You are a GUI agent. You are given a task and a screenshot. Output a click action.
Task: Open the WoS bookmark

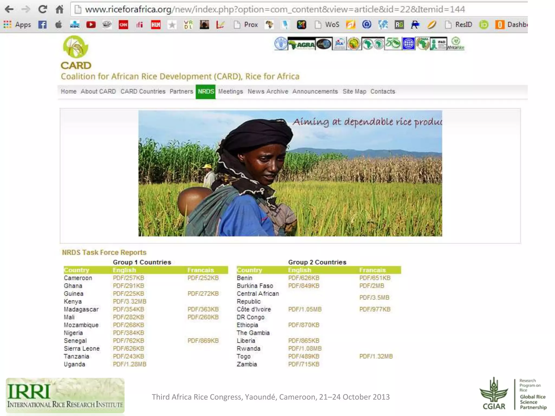[327, 25]
